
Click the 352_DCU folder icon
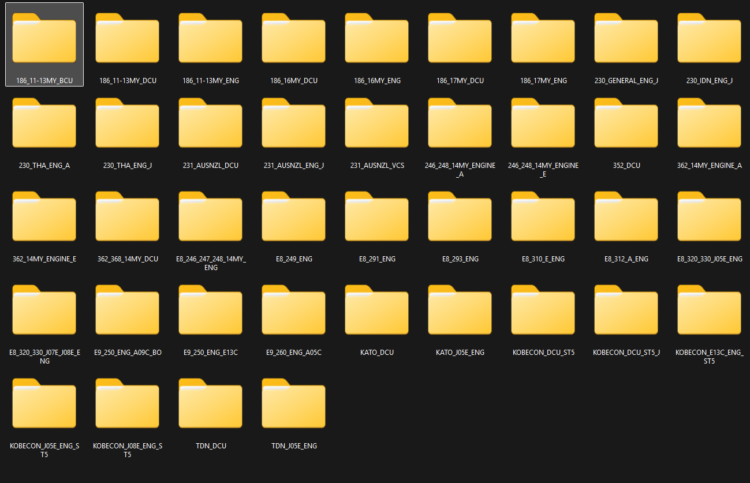point(626,122)
